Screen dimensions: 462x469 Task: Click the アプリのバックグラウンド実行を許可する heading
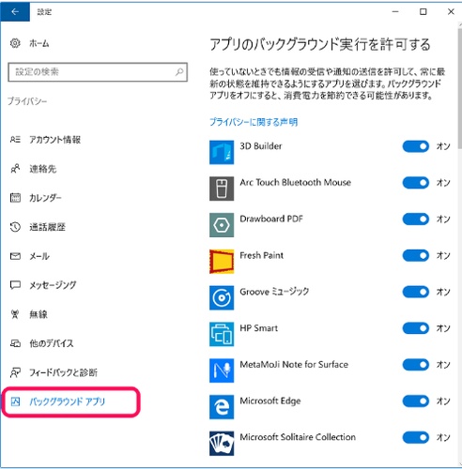[x=320, y=44]
